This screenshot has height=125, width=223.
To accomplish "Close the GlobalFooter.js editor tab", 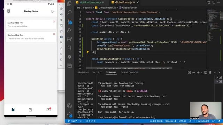I will 138,2.
